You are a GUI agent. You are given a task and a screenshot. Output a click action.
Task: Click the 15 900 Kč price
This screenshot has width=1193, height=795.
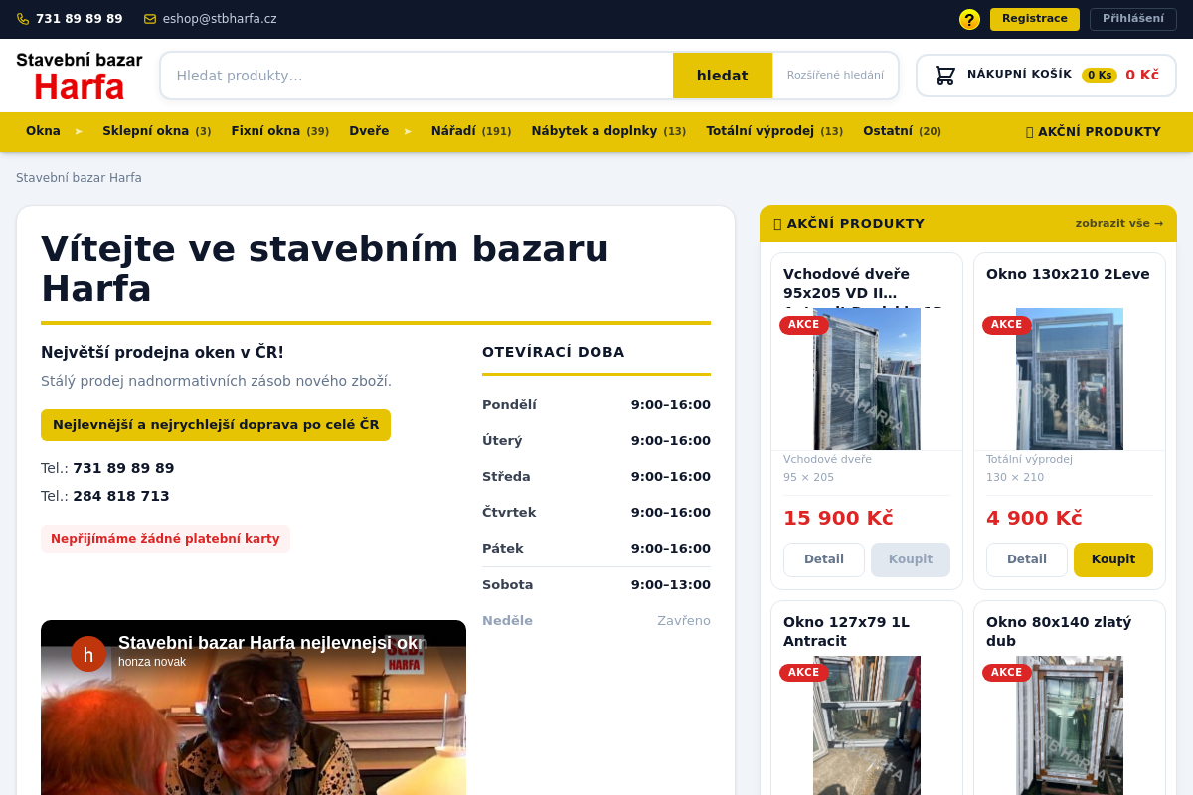[x=838, y=518]
